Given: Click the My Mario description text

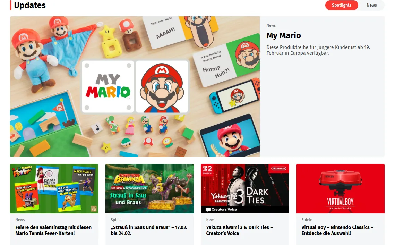Looking at the screenshot, I should pyautogui.click(x=318, y=50).
